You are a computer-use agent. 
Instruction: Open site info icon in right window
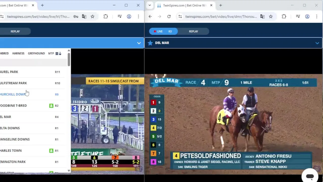[180, 17]
